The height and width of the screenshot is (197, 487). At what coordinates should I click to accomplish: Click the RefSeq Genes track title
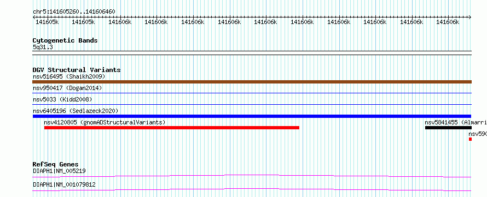coord(56,164)
